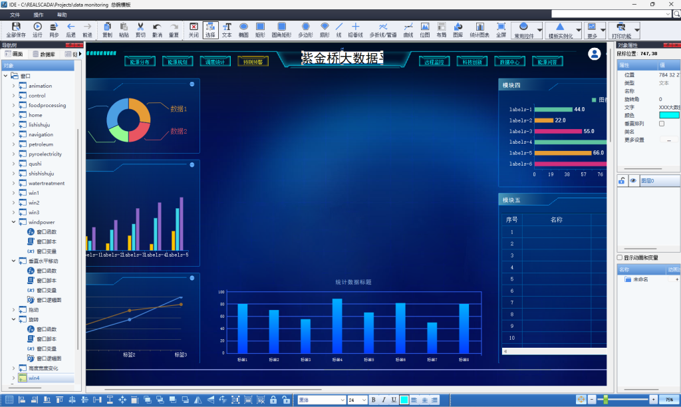The image size is (681, 407).
Task: Click the 运行 (Run) toolbar icon
Action: pyautogui.click(x=37, y=29)
